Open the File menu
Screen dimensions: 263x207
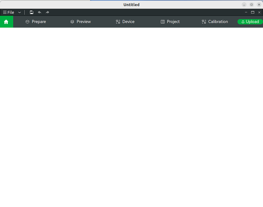[9, 12]
